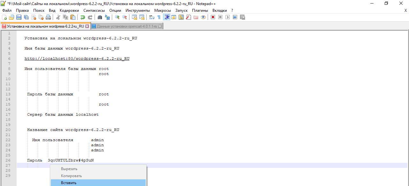Close the Установка на локальном wordpress tab

pos(87,26)
